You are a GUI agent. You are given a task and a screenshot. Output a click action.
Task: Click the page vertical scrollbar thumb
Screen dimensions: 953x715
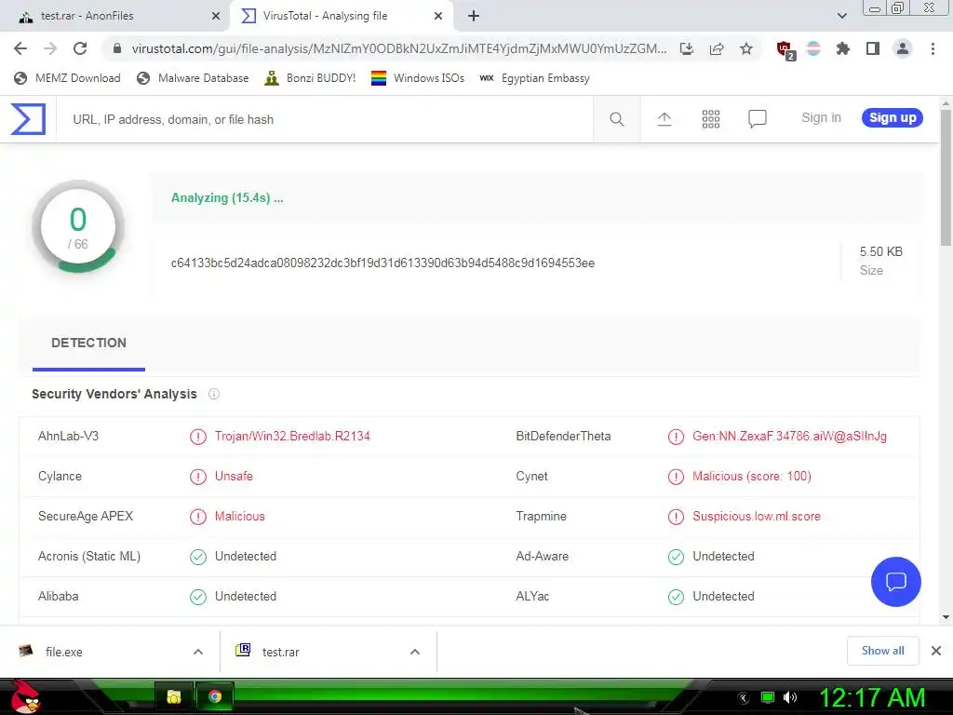coord(946,178)
